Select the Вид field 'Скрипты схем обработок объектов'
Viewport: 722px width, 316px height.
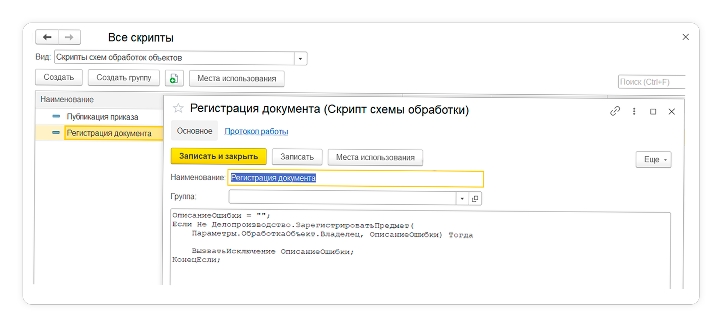[x=174, y=58]
